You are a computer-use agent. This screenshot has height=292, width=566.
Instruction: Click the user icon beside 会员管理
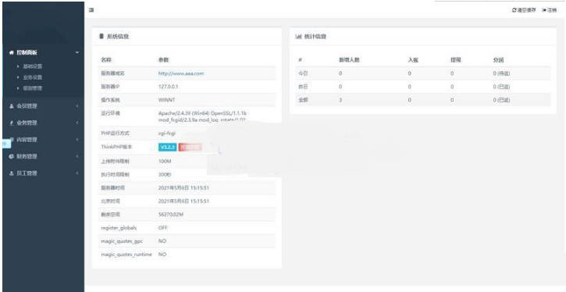11,106
